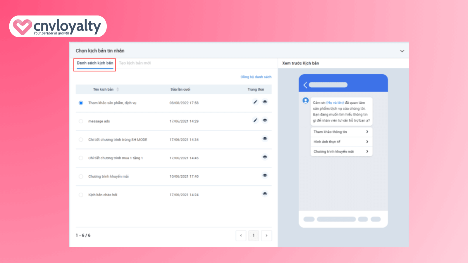Choose 'Chương trình khuyến mãi' script radio button
Image resolution: width=468 pixels, height=263 pixels.
[x=81, y=177]
